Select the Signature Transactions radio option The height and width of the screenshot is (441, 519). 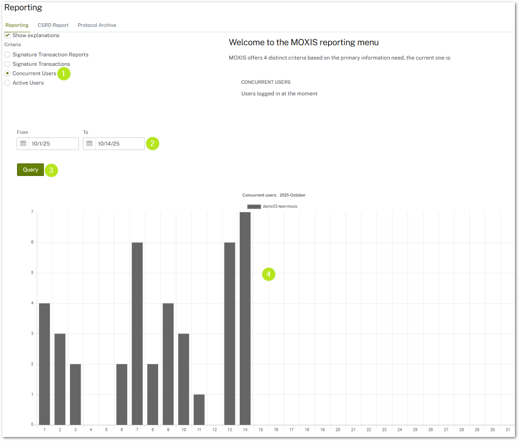(x=7, y=64)
